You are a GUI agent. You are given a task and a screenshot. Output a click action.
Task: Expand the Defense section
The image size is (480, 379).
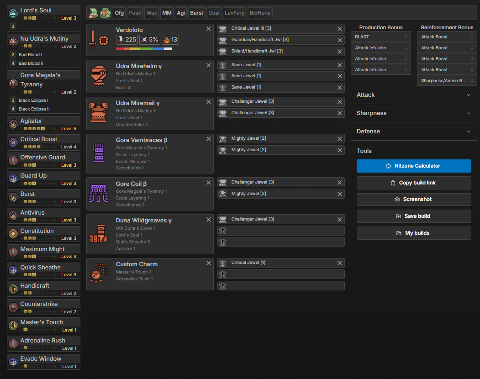click(x=414, y=132)
